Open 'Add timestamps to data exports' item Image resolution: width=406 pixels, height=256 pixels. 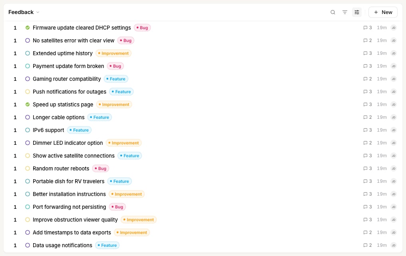tap(72, 233)
